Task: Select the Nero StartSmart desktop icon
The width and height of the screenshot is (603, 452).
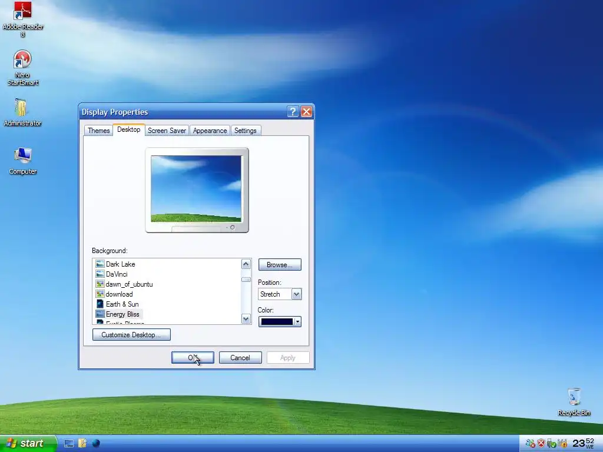Action: point(22,68)
